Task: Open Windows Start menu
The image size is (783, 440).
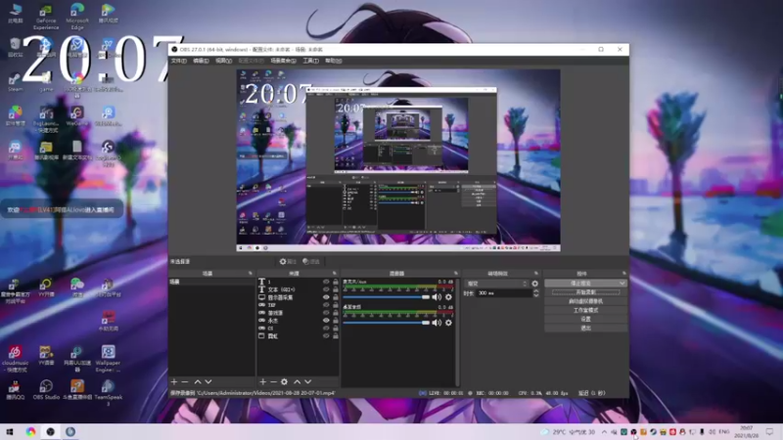Action: pos(10,431)
